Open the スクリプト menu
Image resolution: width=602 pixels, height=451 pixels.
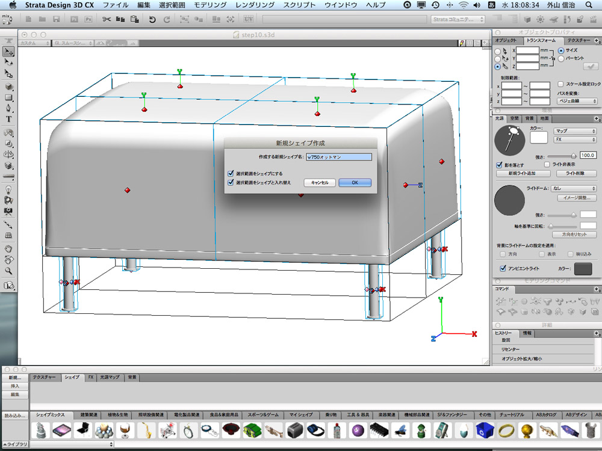pos(299,5)
